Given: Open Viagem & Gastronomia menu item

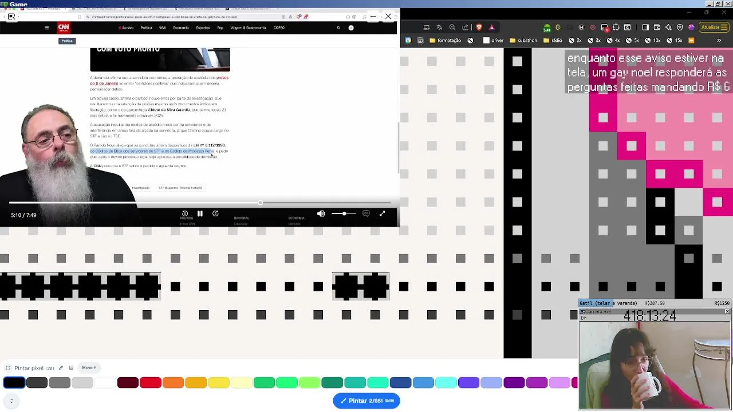Looking at the screenshot, I should tap(248, 27).
